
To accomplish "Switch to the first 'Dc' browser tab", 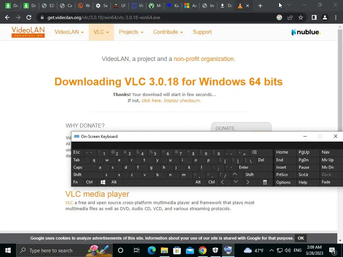I will pos(12,6).
